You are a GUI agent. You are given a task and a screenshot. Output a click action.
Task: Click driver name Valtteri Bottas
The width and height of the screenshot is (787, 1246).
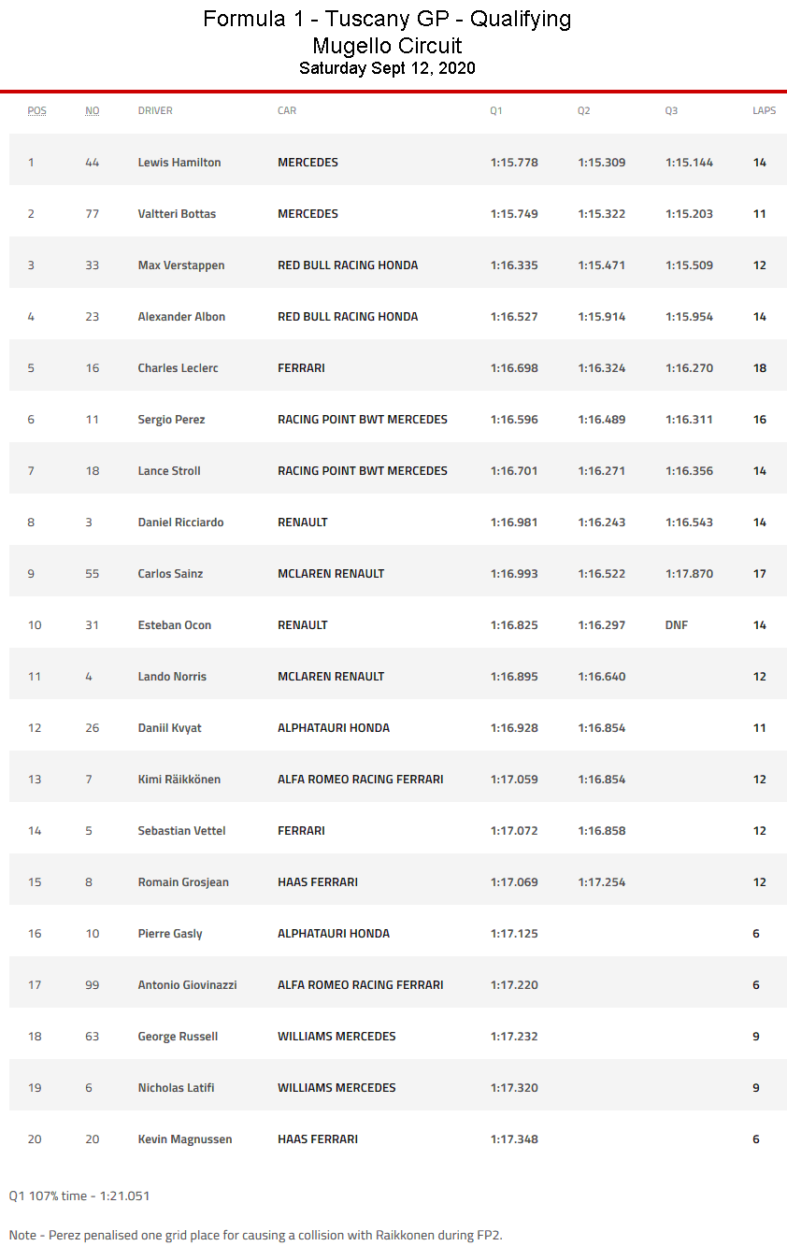[x=177, y=214]
